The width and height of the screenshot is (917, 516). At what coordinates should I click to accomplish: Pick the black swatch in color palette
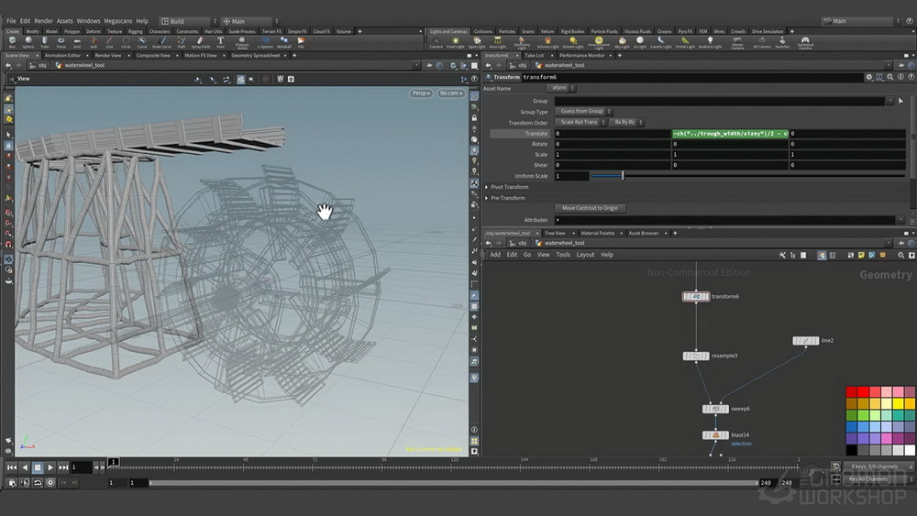click(852, 450)
